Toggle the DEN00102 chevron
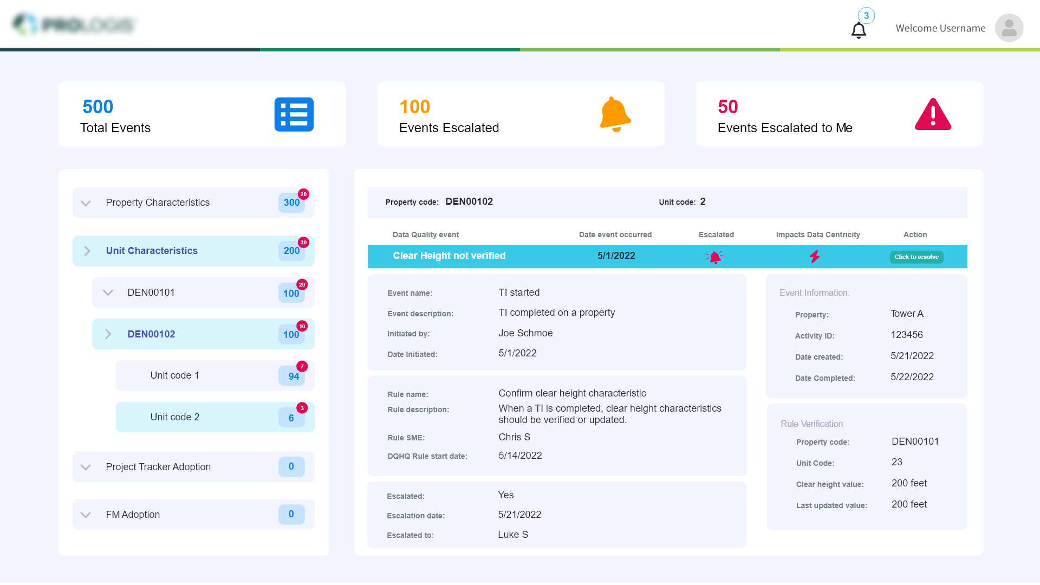 [108, 334]
